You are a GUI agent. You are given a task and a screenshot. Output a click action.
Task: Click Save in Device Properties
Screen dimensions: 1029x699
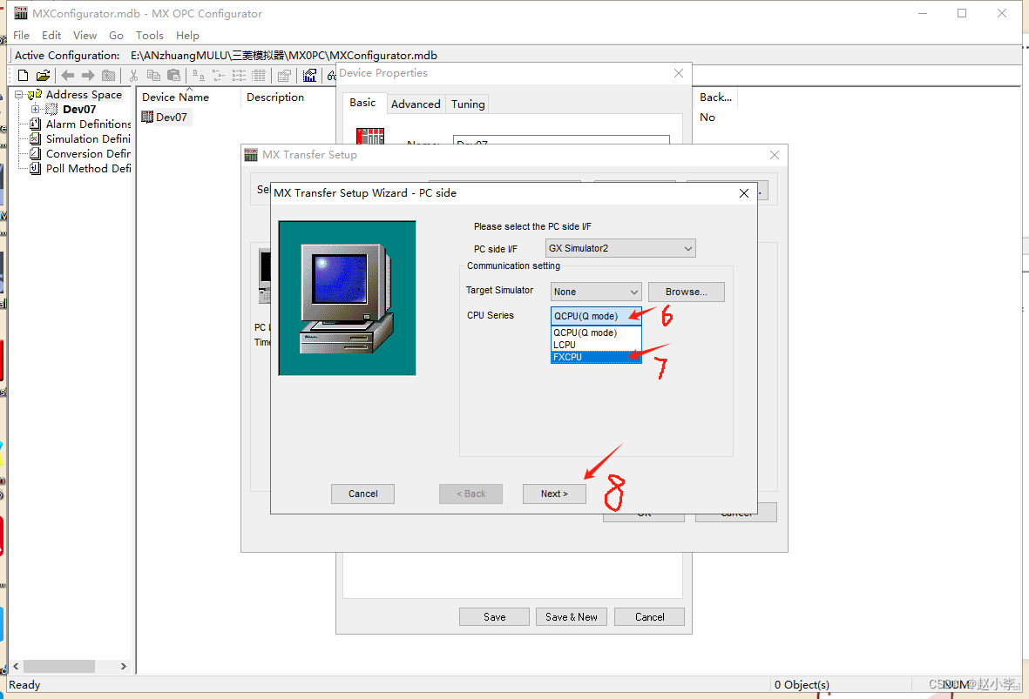point(494,617)
